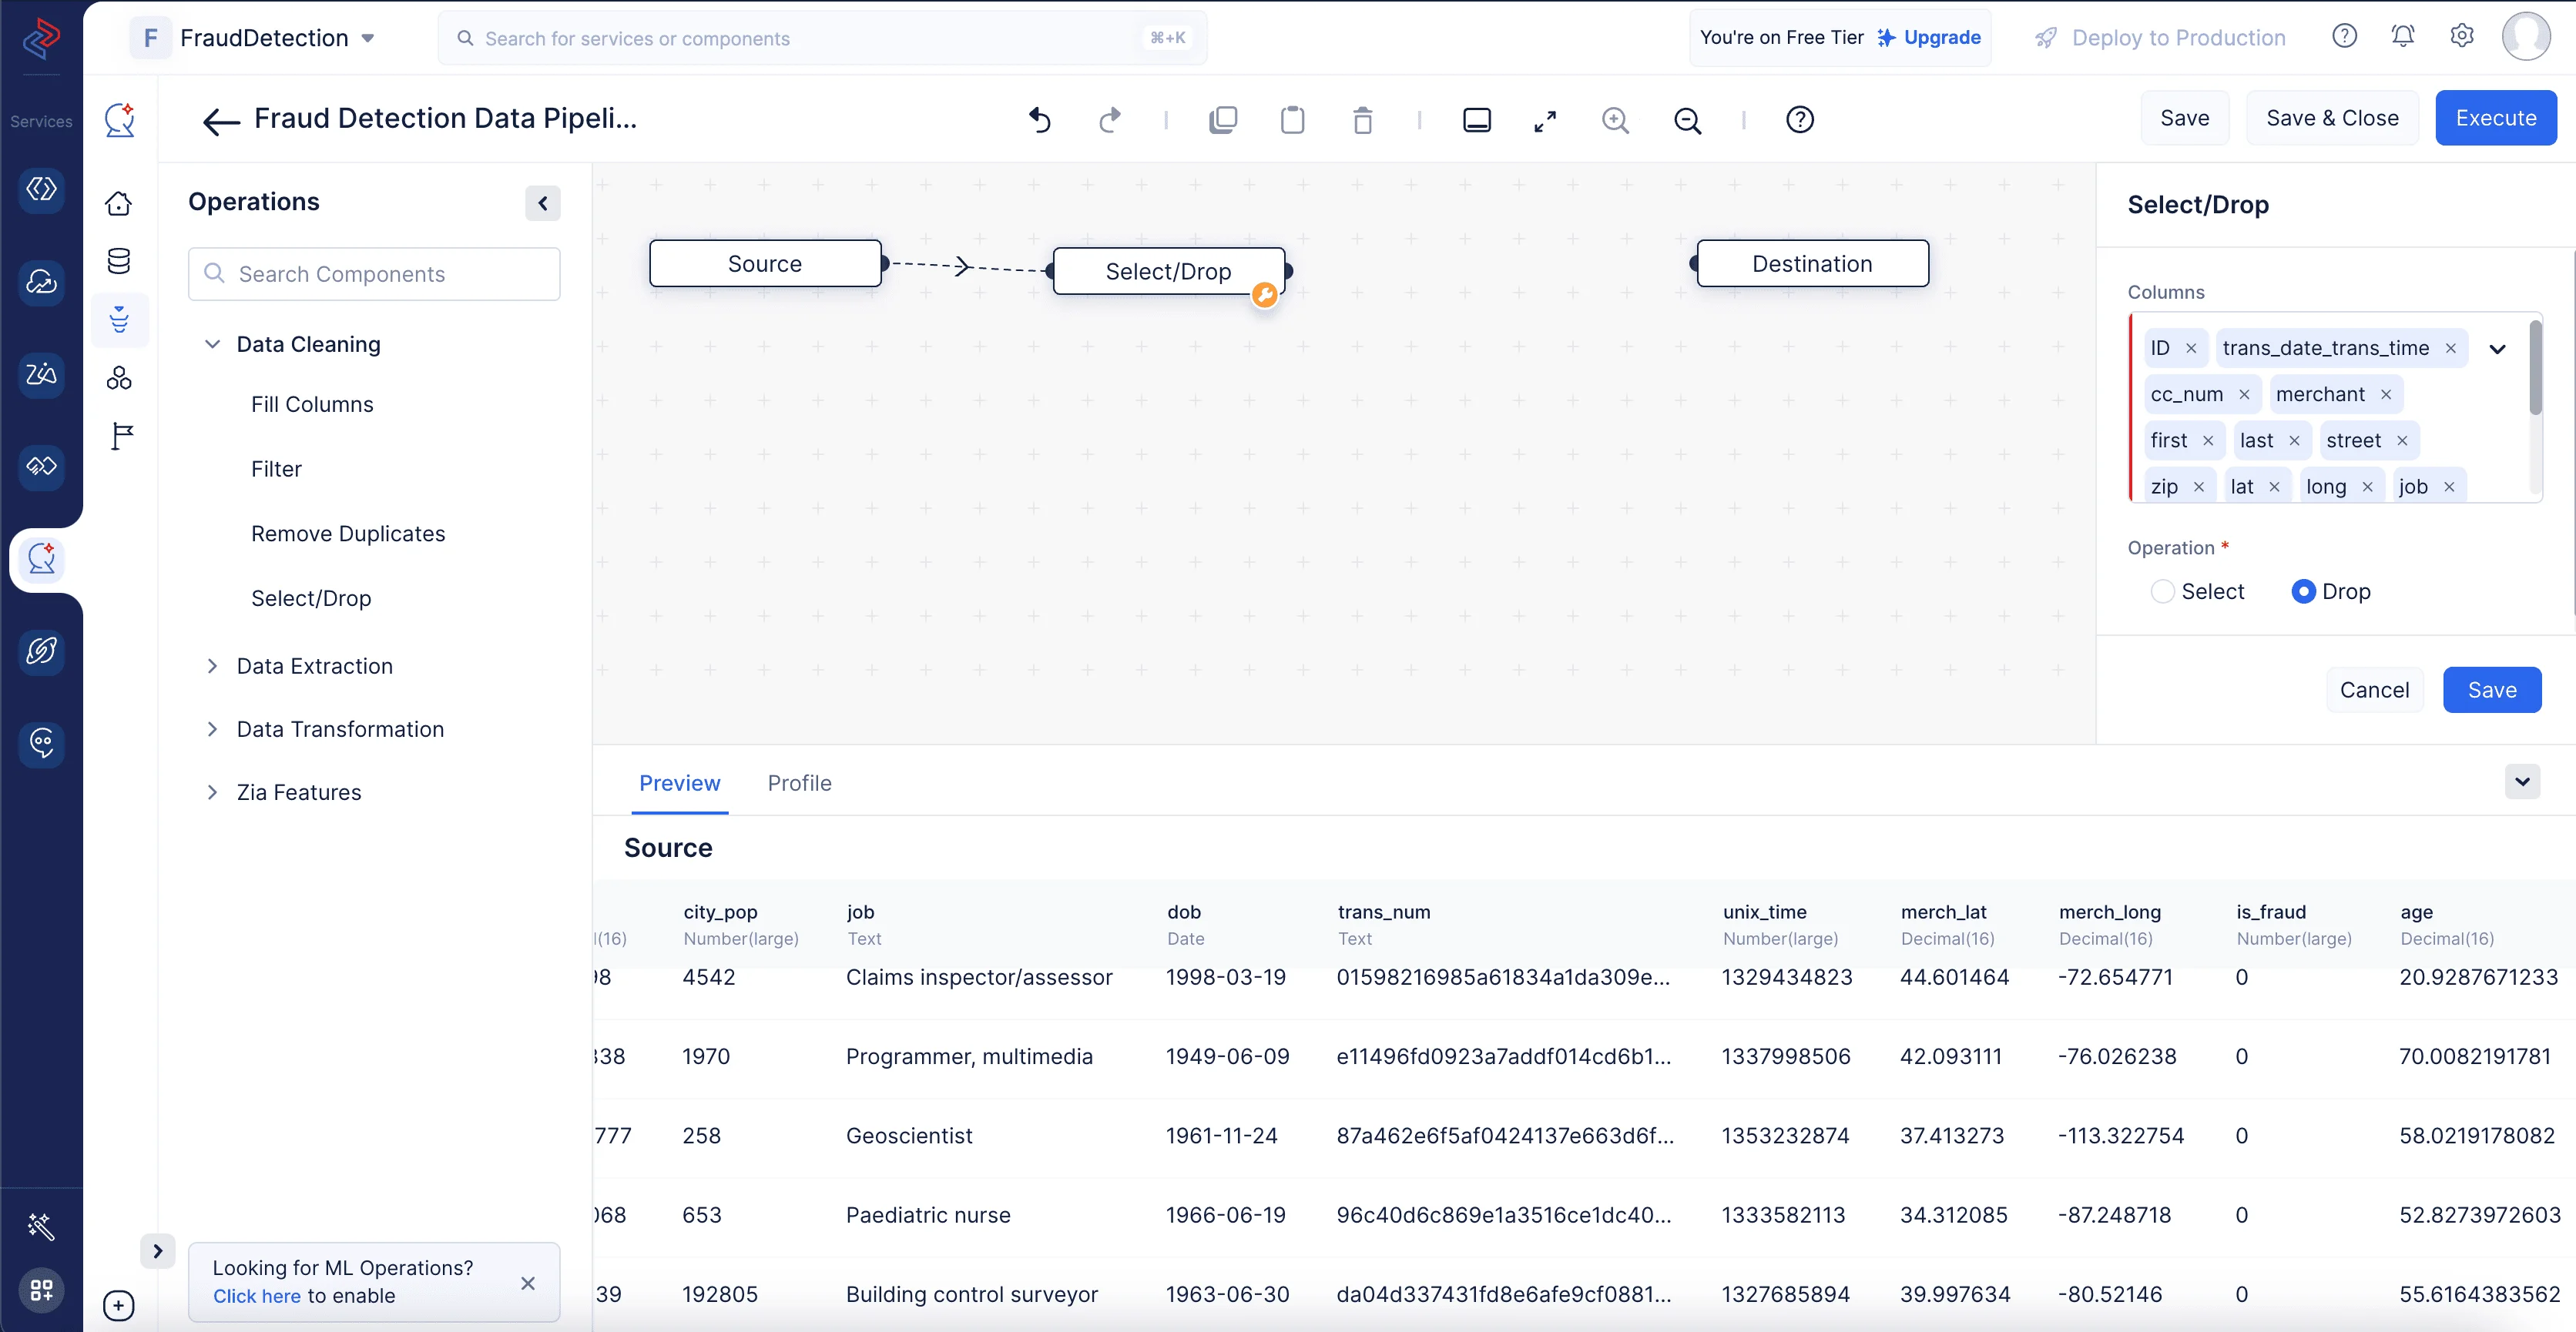Screen dimensions: 2576x1332
Task: Collapse the Data Cleaning section
Action: (x=212, y=345)
